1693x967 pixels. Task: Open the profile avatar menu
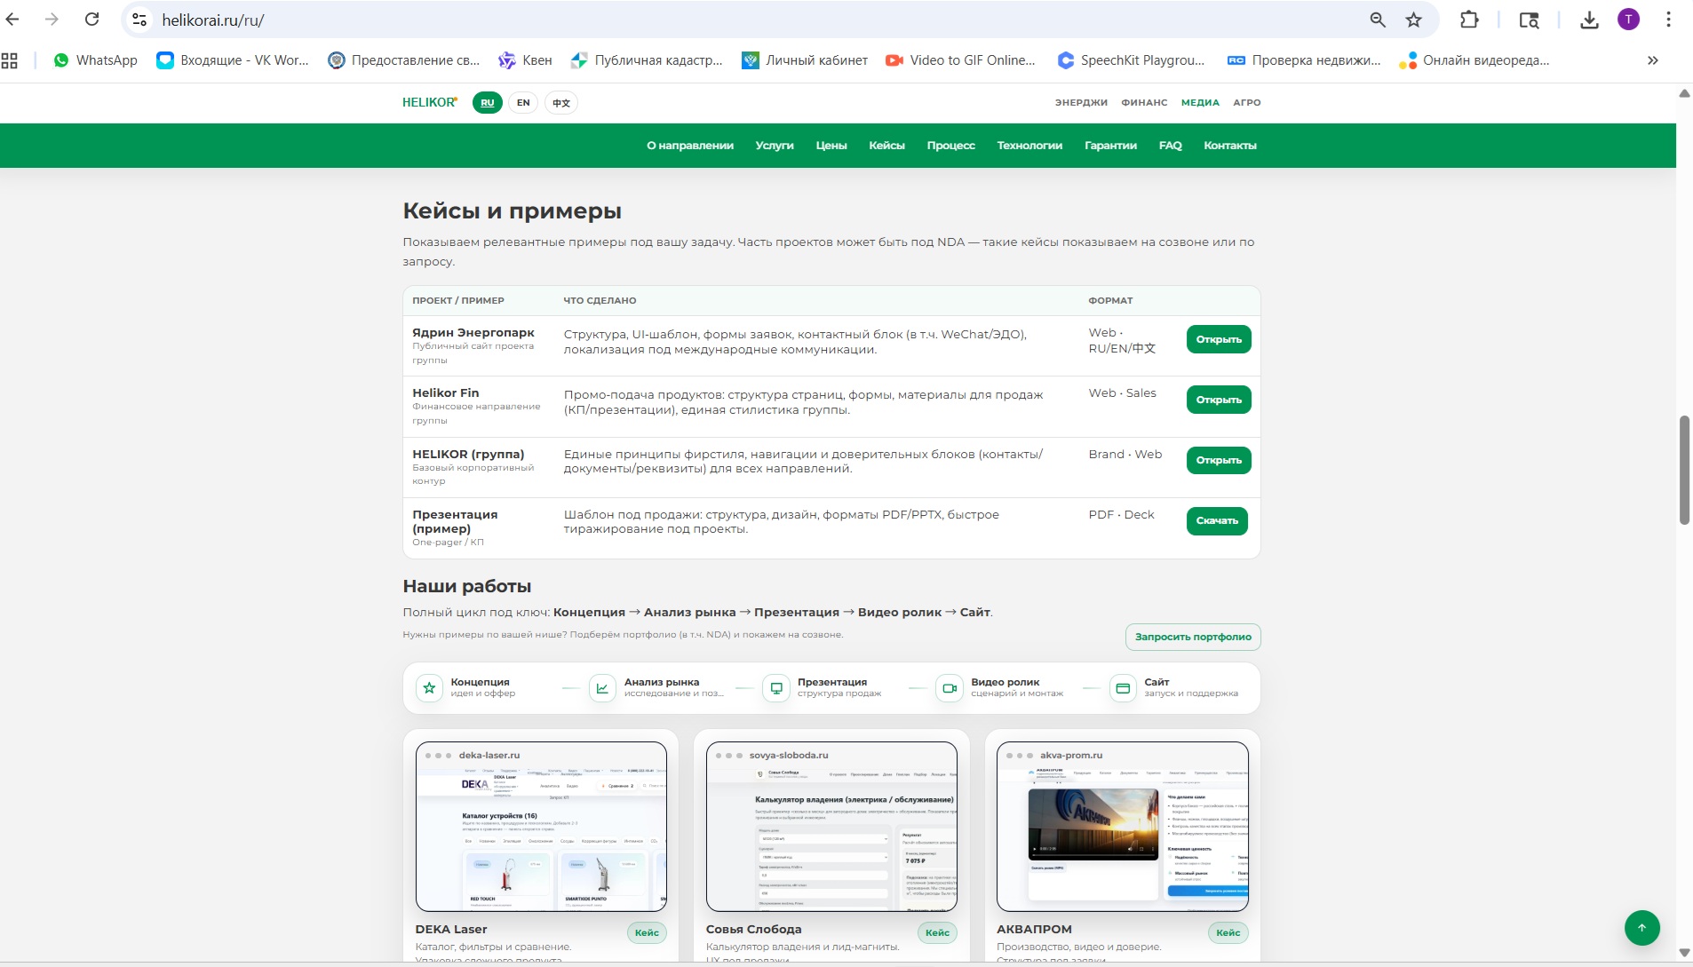[x=1628, y=20]
